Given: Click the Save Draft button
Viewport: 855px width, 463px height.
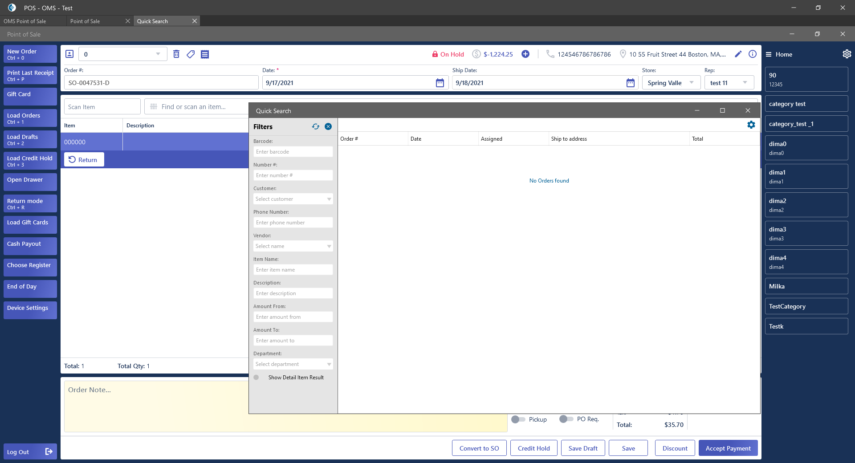Looking at the screenshot, I should (x=582, y=448).
